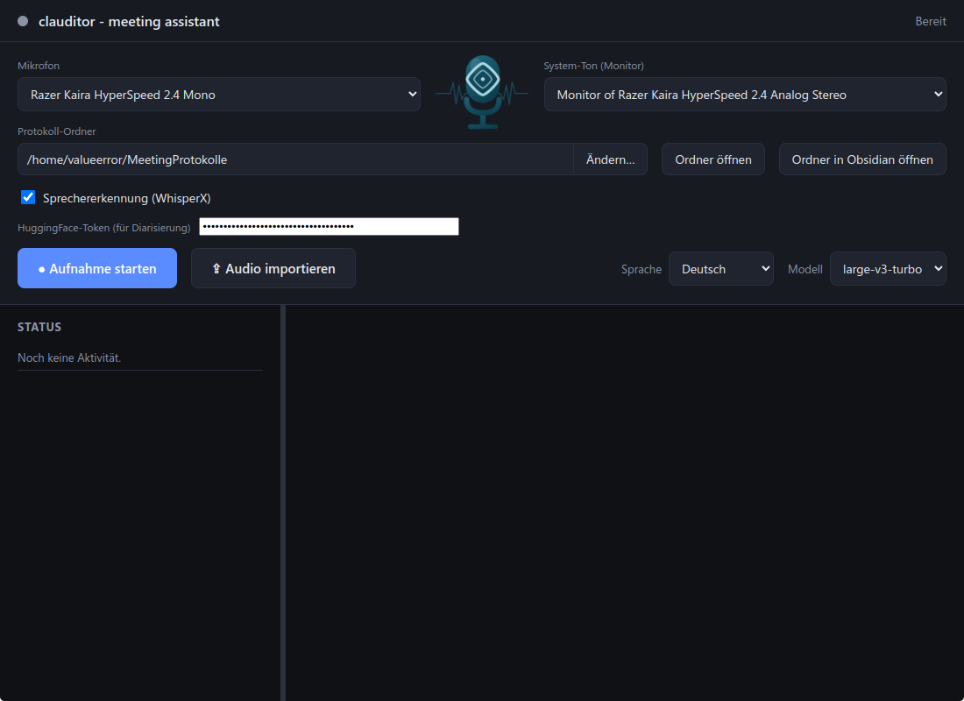This screenshot has width=964, height=701.
Task: Click the Protokoll-Ordner path field
Action: [x=295, y=159]
